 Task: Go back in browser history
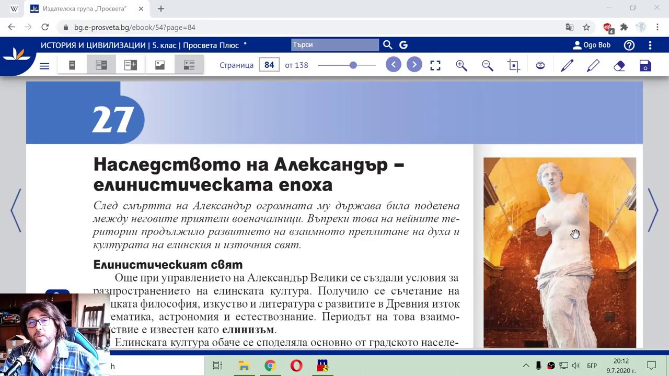11,27
